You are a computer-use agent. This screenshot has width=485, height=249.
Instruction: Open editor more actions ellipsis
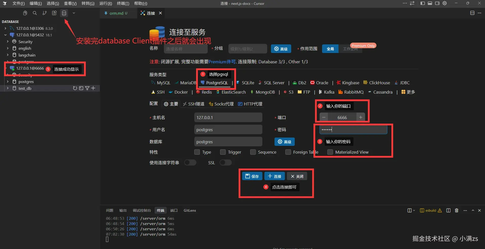pos(479,13)
